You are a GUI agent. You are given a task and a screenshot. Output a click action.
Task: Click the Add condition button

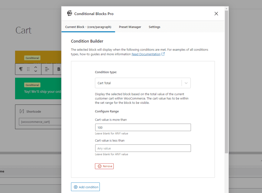point(85,187)
